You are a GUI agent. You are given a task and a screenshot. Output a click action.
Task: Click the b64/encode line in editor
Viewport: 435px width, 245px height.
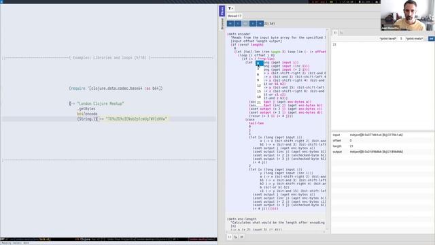(x=87, y=114)
